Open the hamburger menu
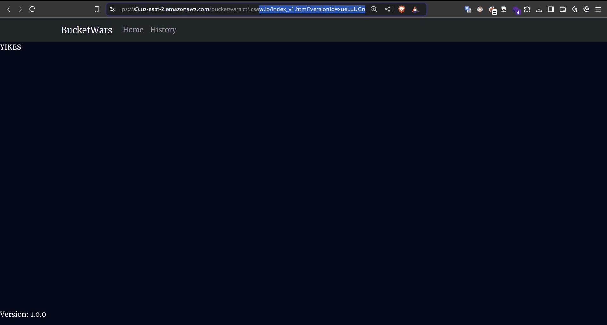The width and height of the screenshot is (607, 325). [598, 9]
